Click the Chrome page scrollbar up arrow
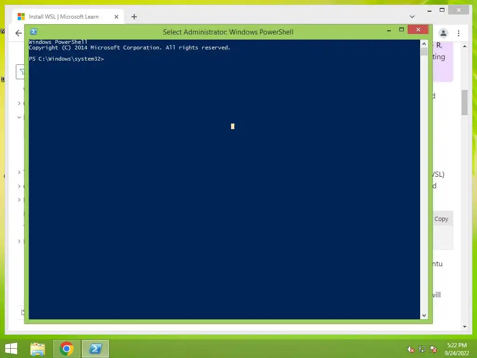This screenshot has width=477, height=358. tap(464, 46)
